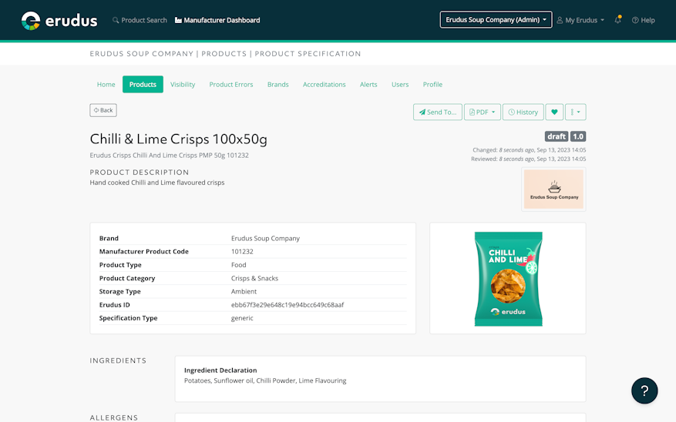Click the Brand value Erudus Soup Company
This screenshot has height=422, width=676.
pyautogui.click(x=265, y=238)
